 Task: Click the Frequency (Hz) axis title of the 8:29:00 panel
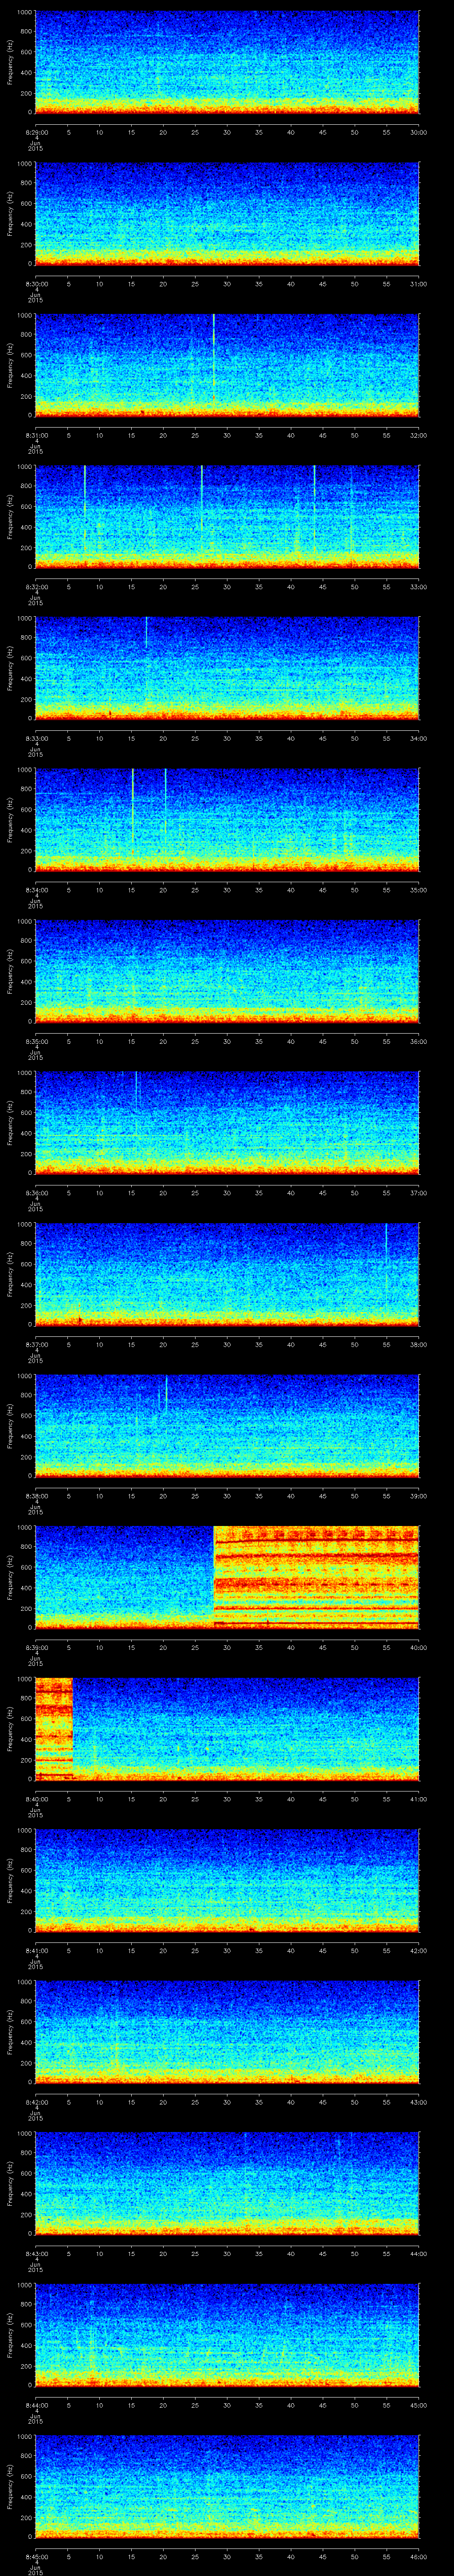click(10, 62)
